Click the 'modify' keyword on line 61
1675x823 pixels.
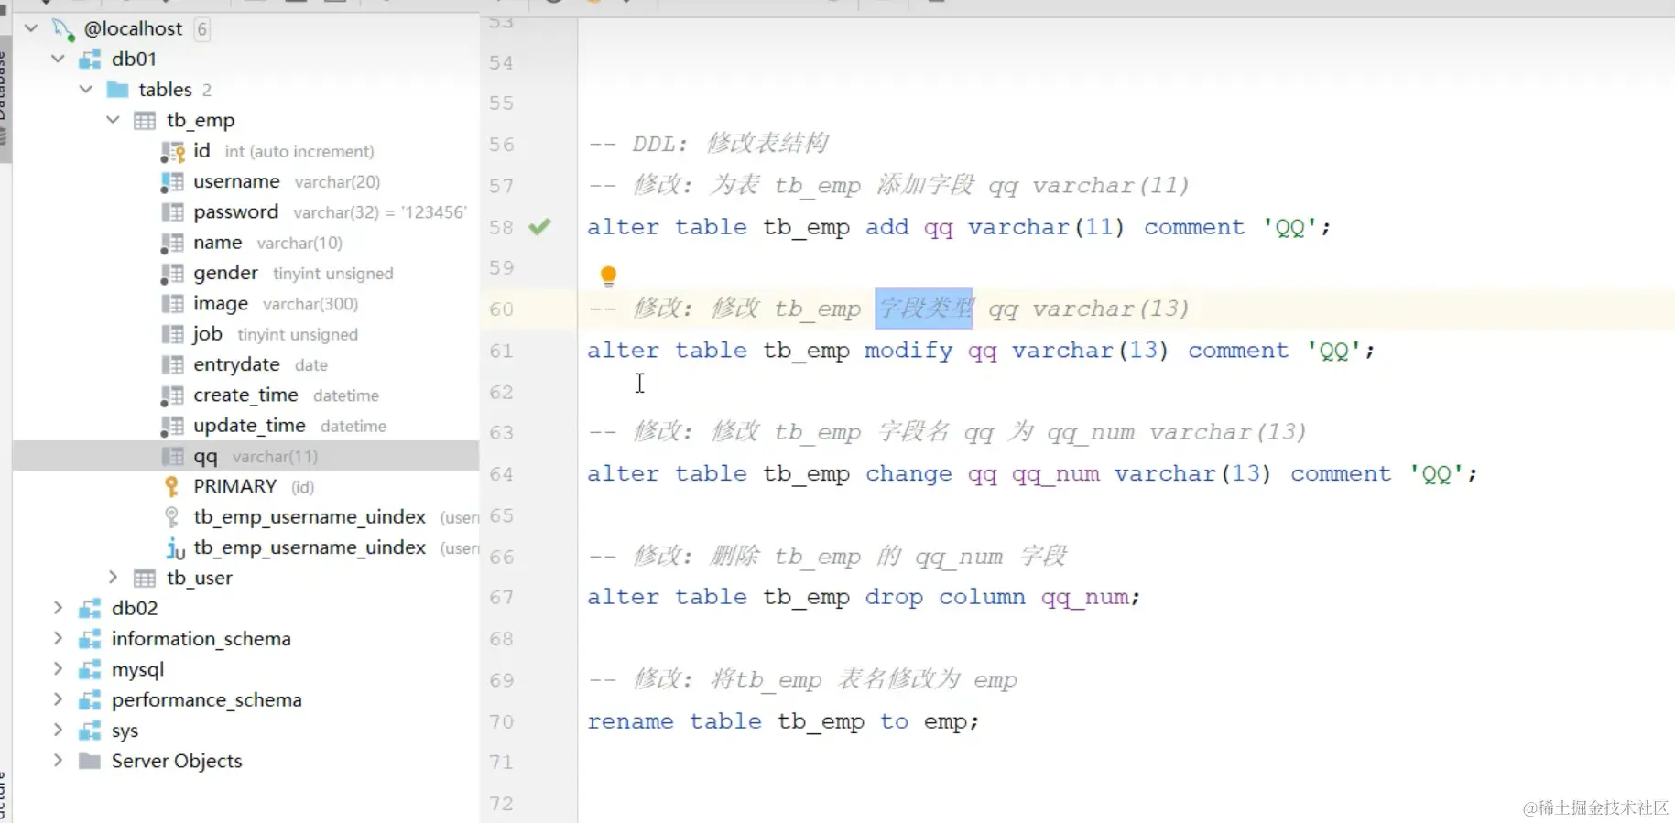tap(908, 351)
